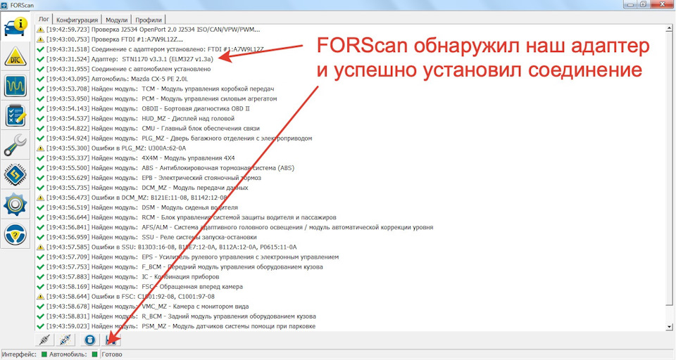Open the oscilloscope live data section

click(x=15, y=86)
